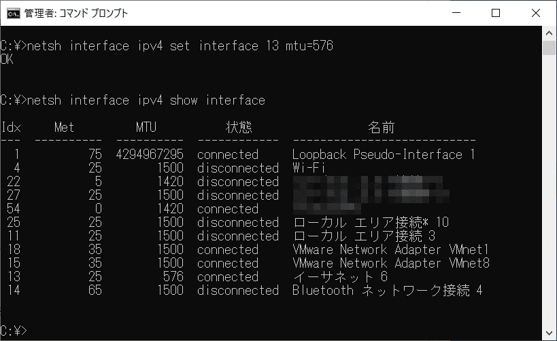Click the window title text 管理者: コマンド プロンプト
The height and width of the screenshot is (341, 557).
coord(76,14)
